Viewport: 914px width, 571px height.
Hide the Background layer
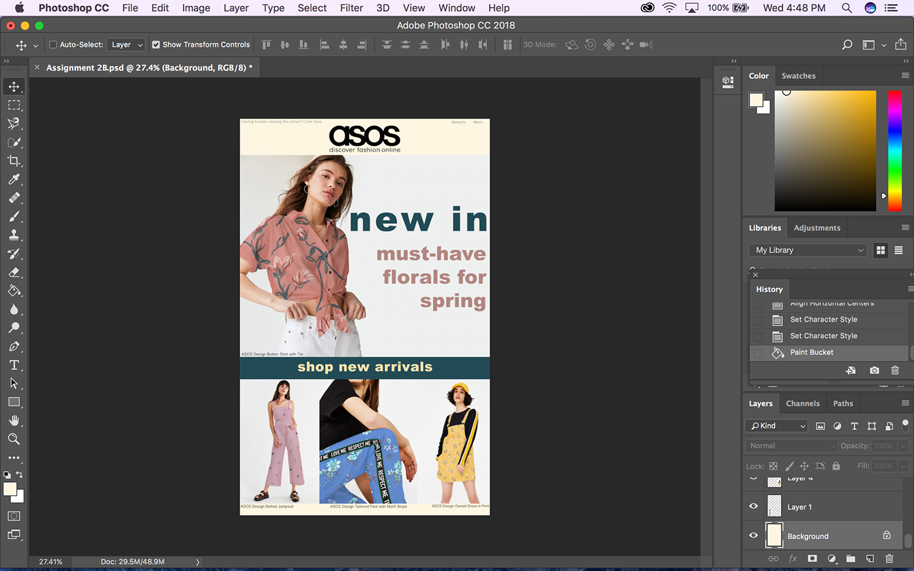click(x=753, y=536)
